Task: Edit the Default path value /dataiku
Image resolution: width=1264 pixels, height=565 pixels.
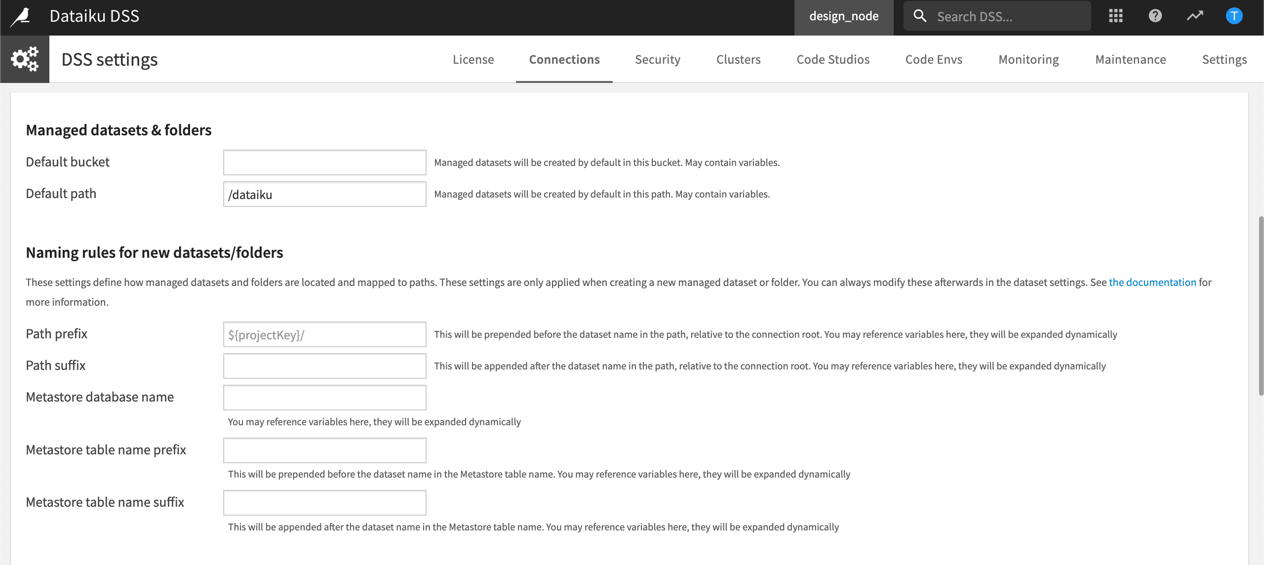Action: (x=324, y=194)
